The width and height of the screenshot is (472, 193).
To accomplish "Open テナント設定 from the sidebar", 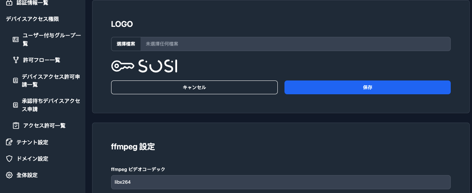I will pyautogui.click(x=32, y=142).
